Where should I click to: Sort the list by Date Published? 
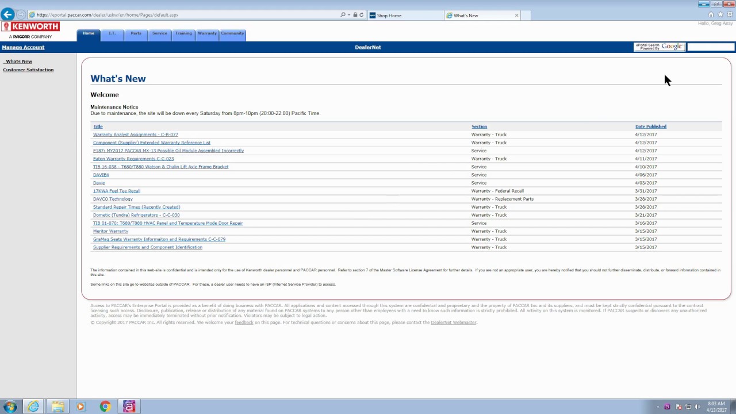[x=651, y=126]
